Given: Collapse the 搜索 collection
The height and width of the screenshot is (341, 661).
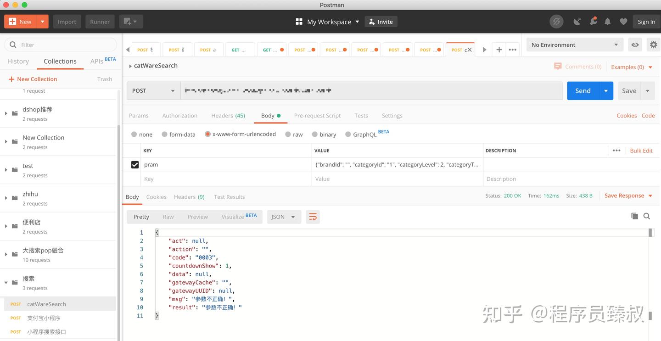Looking at the screenshot, I should [6, 282].
